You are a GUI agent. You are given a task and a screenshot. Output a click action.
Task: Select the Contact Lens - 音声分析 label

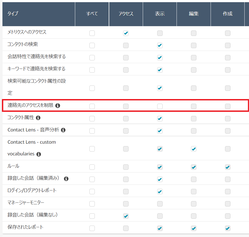pyautogui.click(x=33, y=130)
